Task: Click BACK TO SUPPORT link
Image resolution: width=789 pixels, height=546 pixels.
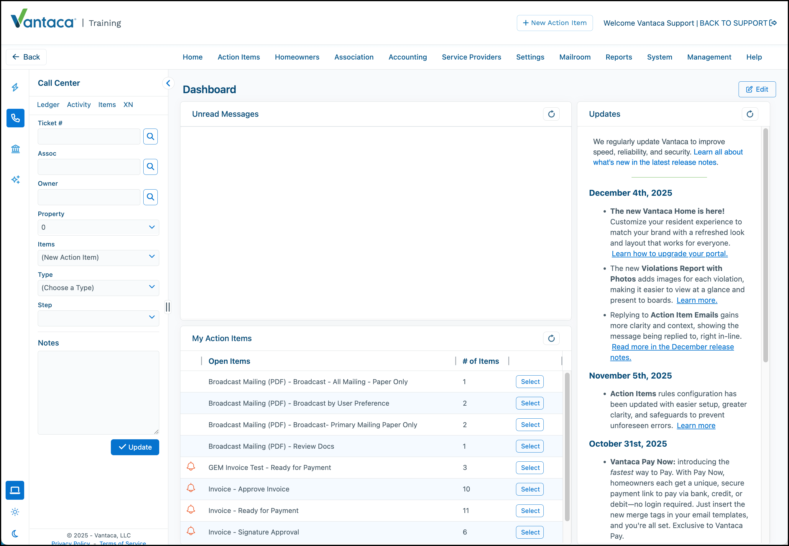Action: (733, 23)
